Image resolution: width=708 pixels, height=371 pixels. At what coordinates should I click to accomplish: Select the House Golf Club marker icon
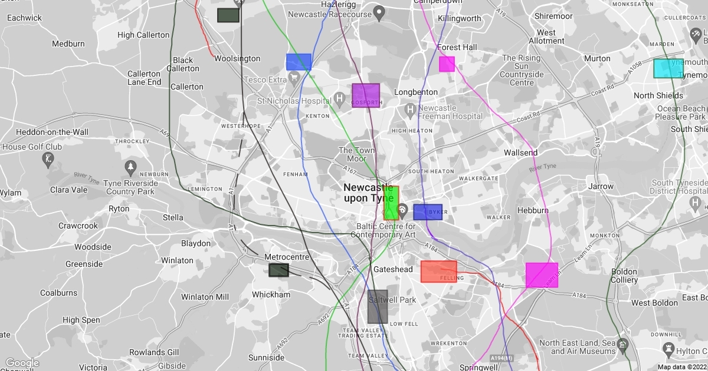click(x=48, y=159)
